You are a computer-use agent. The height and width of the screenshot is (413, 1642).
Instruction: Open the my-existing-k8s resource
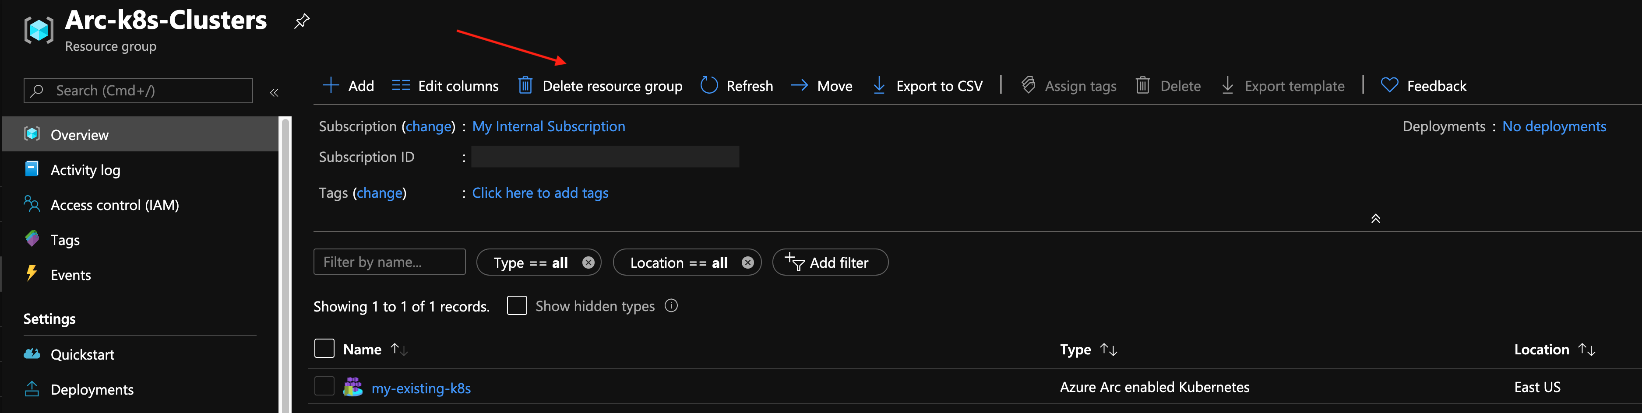coord(421,388)
